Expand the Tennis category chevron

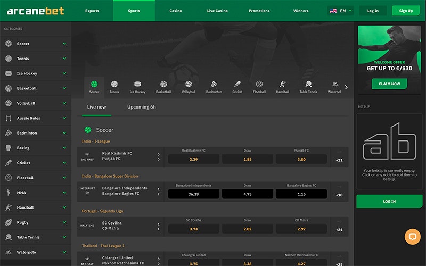(x=64, y=59)
